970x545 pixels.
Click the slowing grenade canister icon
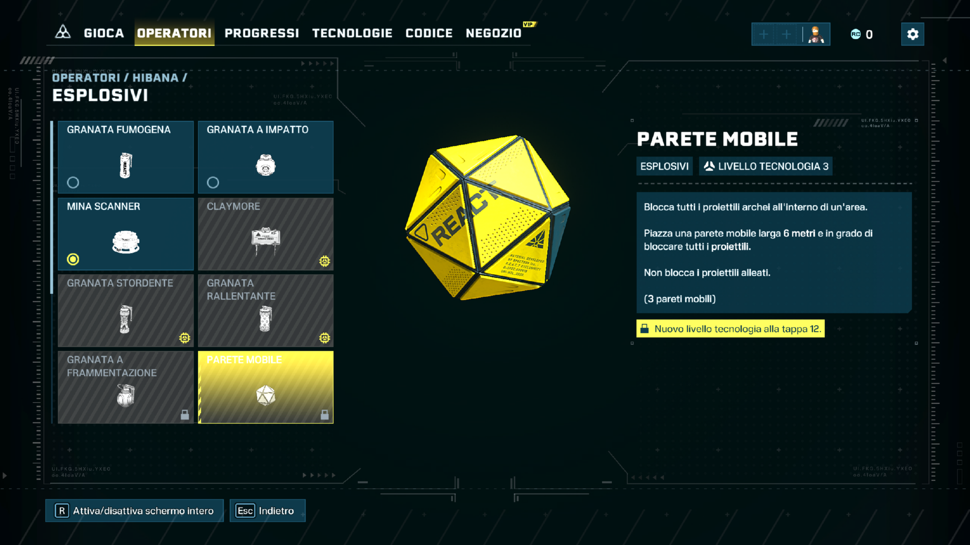point(265,318)
